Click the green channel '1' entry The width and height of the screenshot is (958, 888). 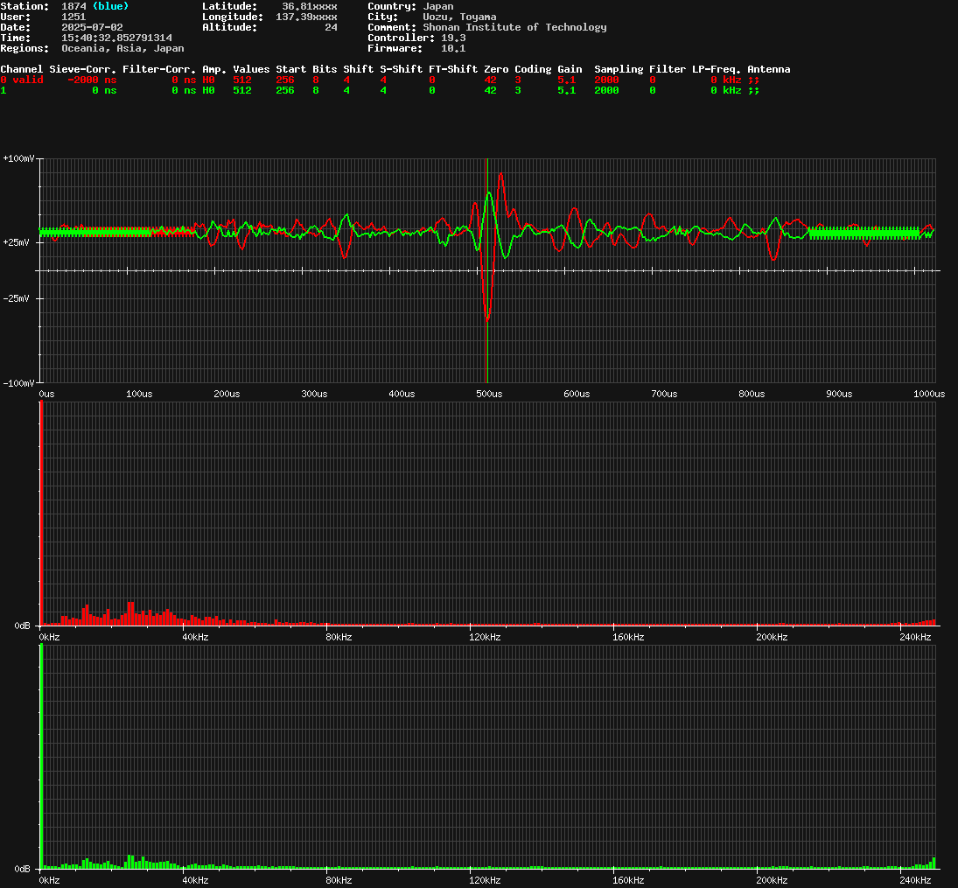coord(3,90)
